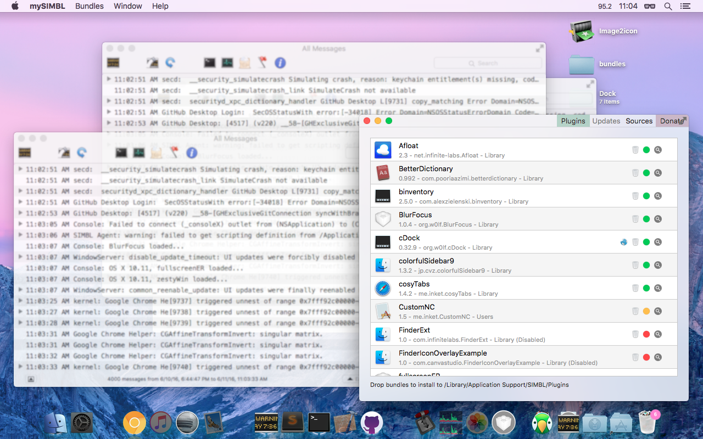Click the trash icon for colorfulSidebar9
This screenshot has height=439, width=703.
(x=635, y=265)
